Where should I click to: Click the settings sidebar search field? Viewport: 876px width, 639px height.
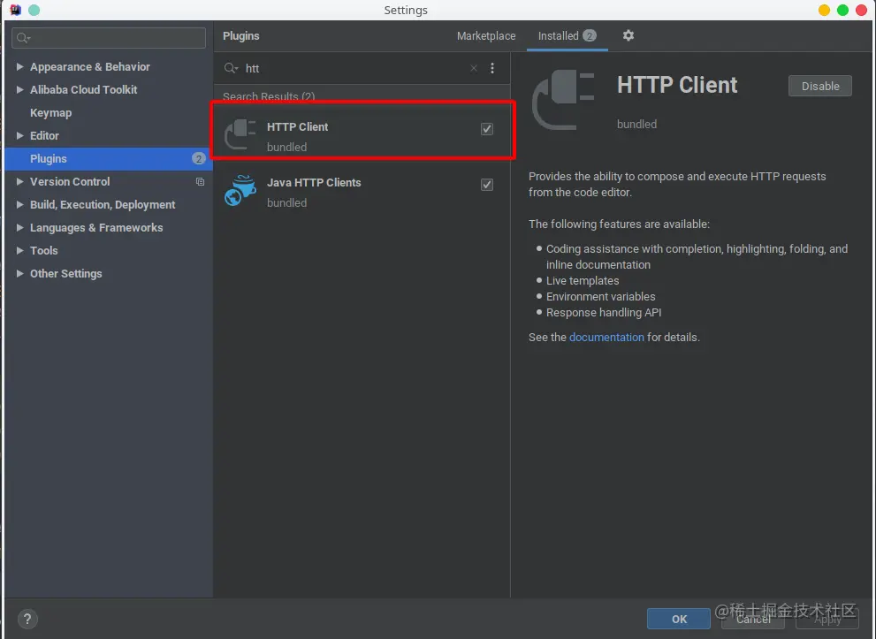click(x=109, y=38)
